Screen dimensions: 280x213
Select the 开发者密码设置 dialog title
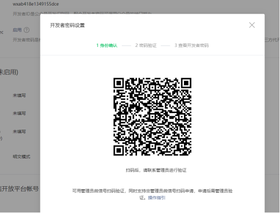point(67,25)
